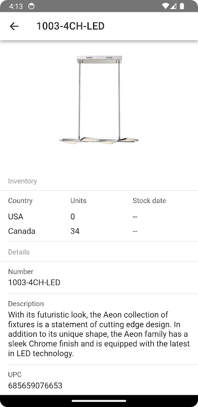The image size is (198, 407).
Task: Tap the Number field value 1003-4CH-LED
Action: tap(34, 282)
